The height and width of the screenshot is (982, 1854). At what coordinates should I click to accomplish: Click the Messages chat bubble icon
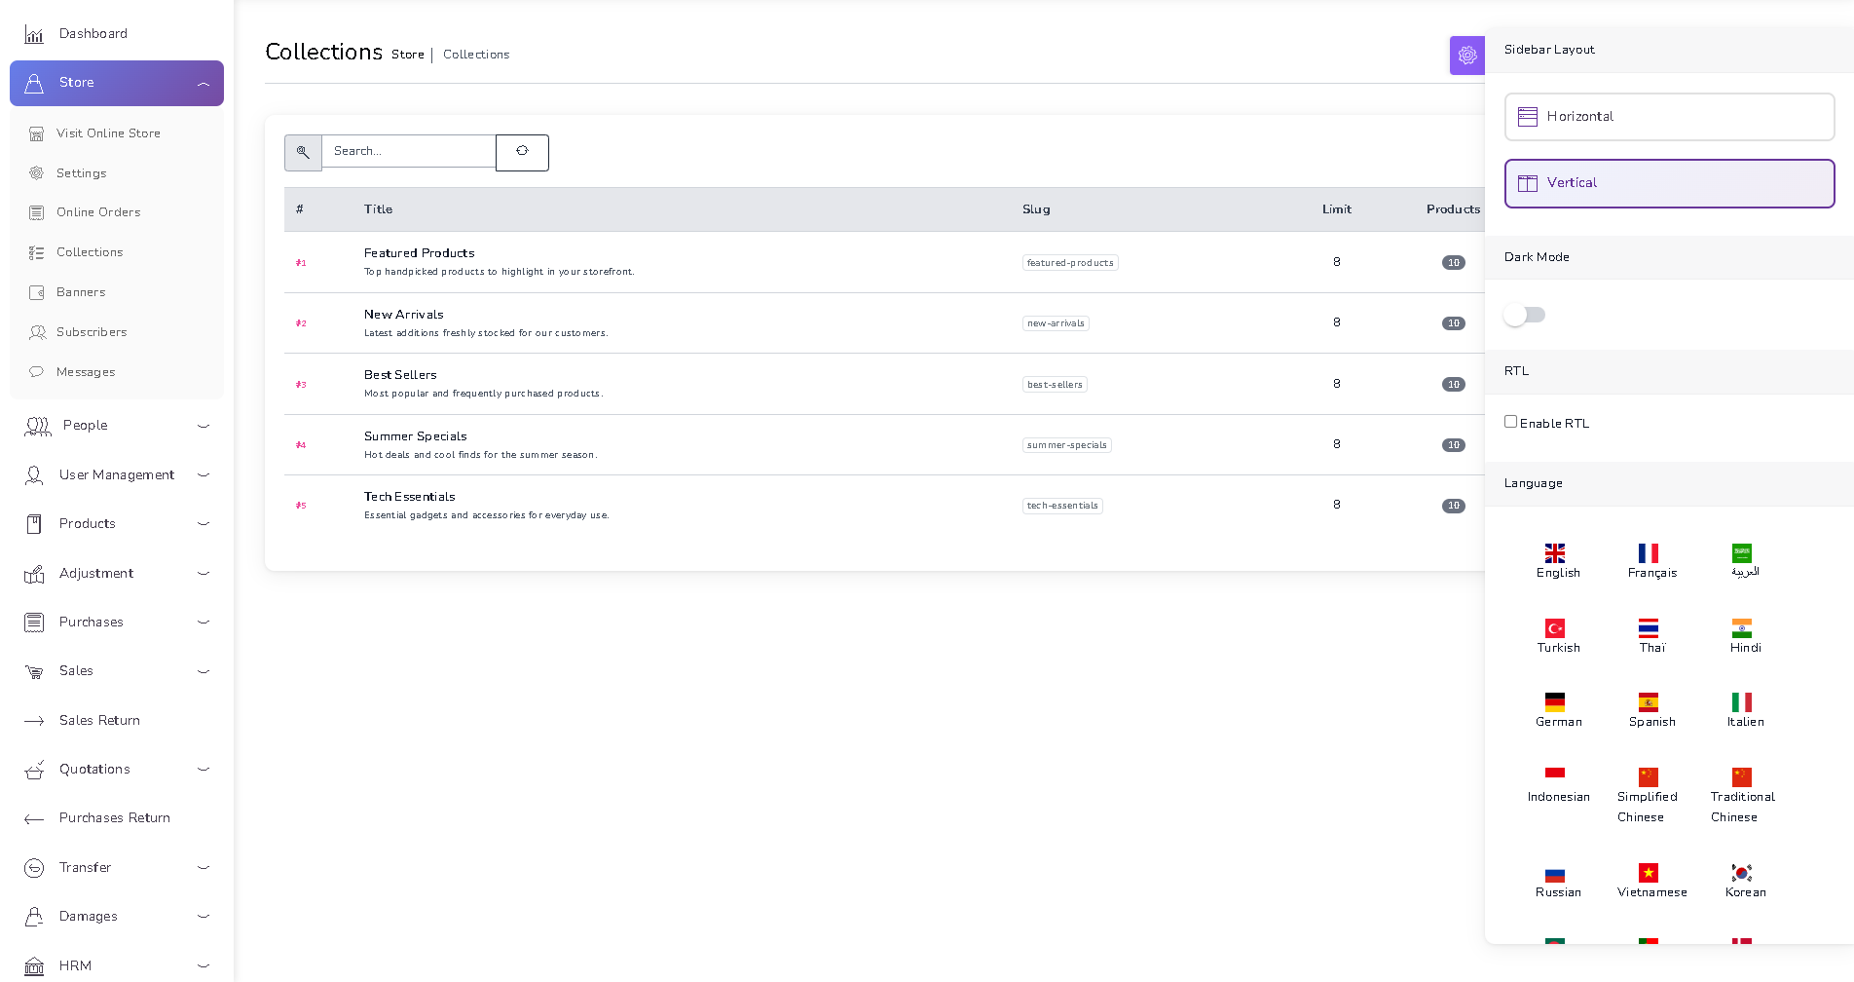click(37, 371)
